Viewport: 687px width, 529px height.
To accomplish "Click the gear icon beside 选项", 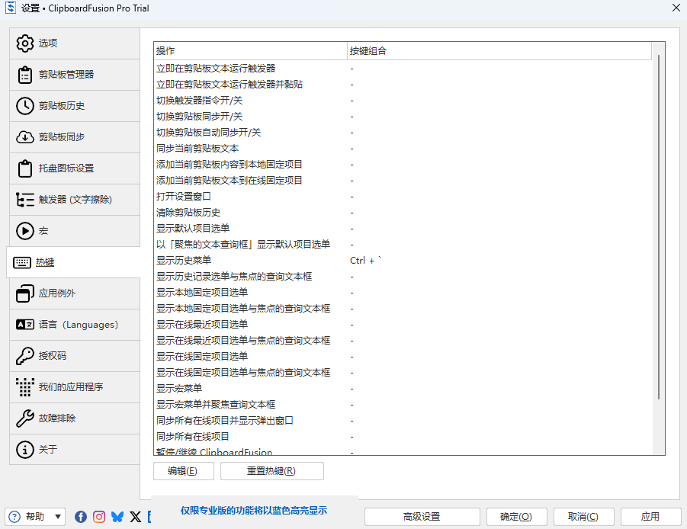I will 25,43.
